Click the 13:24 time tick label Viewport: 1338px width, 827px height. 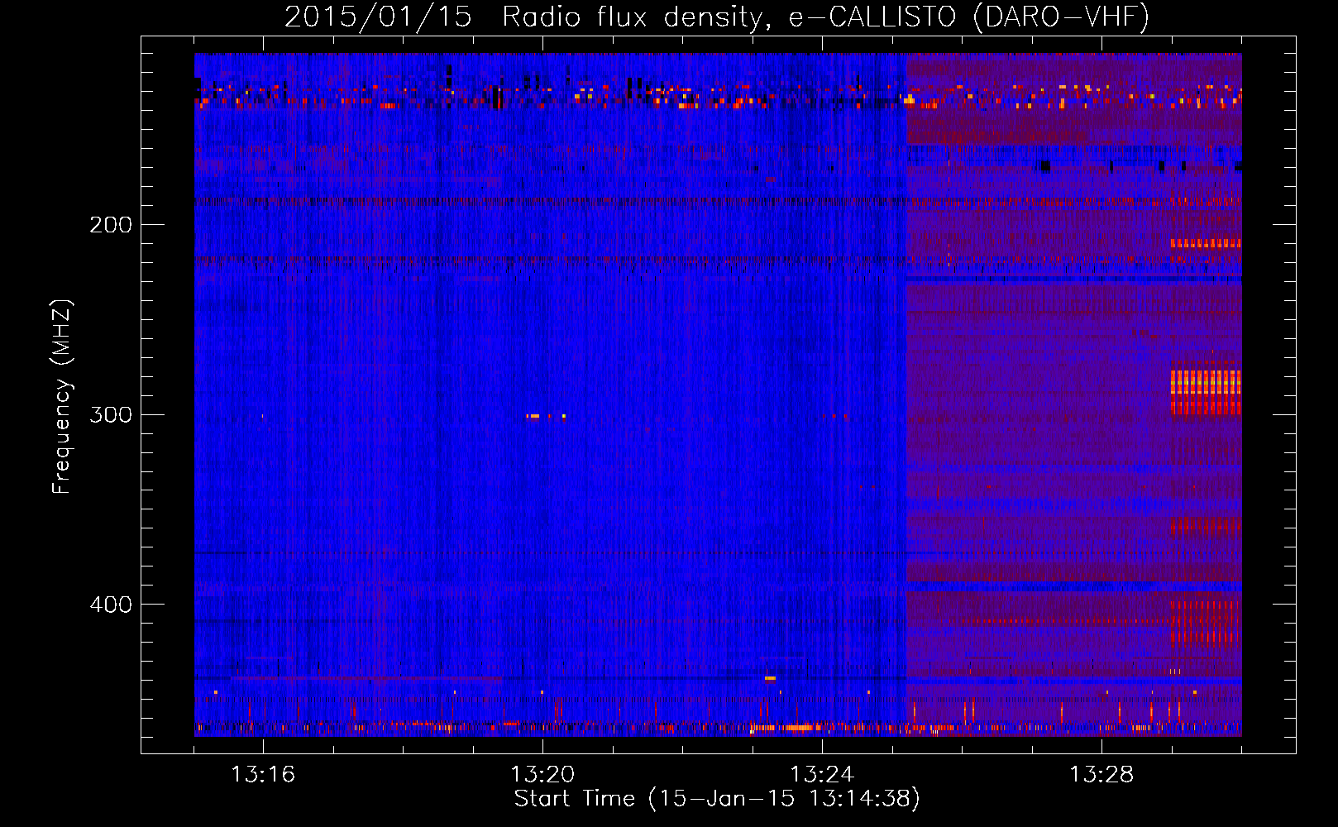822,775
